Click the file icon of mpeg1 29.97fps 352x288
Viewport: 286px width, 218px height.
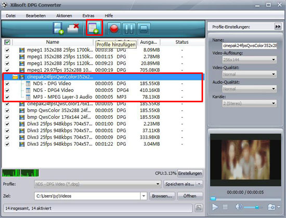[22, 70]
